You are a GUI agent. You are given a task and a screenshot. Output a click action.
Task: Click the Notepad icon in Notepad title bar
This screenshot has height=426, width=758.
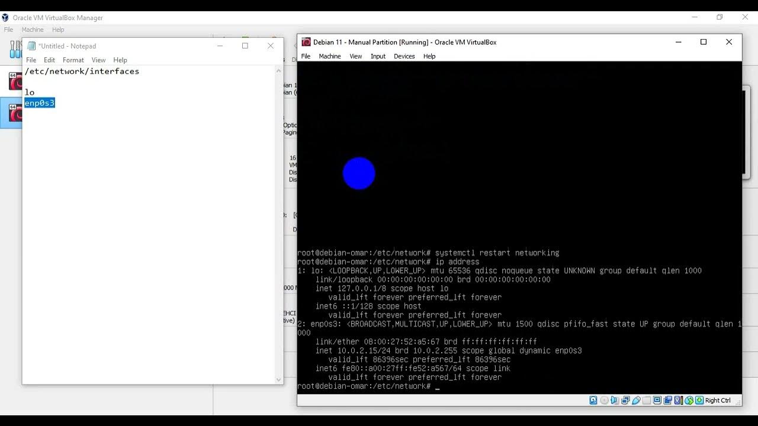31,46
